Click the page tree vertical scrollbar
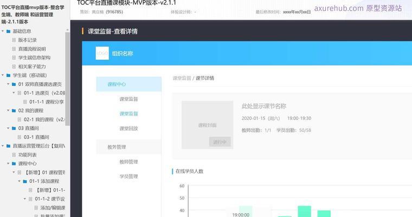412x217 pixels. click(x=68, y=79)
